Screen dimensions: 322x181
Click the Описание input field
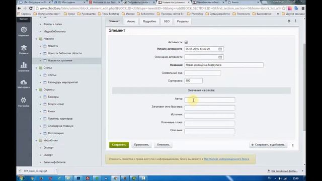[210, 131]
